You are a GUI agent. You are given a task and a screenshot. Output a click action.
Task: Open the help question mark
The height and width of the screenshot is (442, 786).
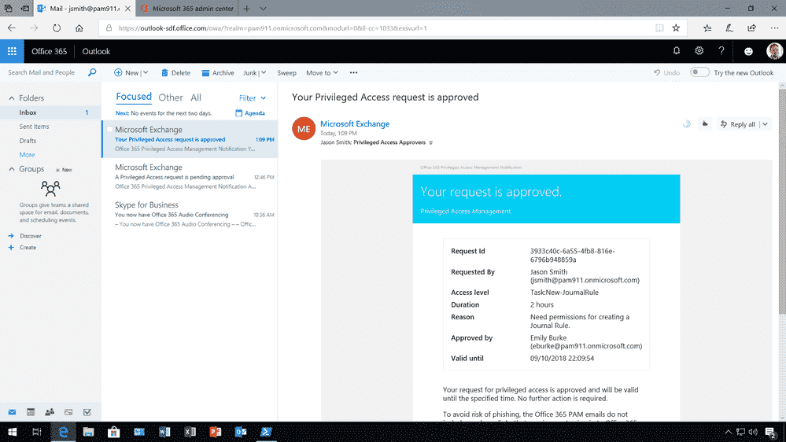(721, 50)
